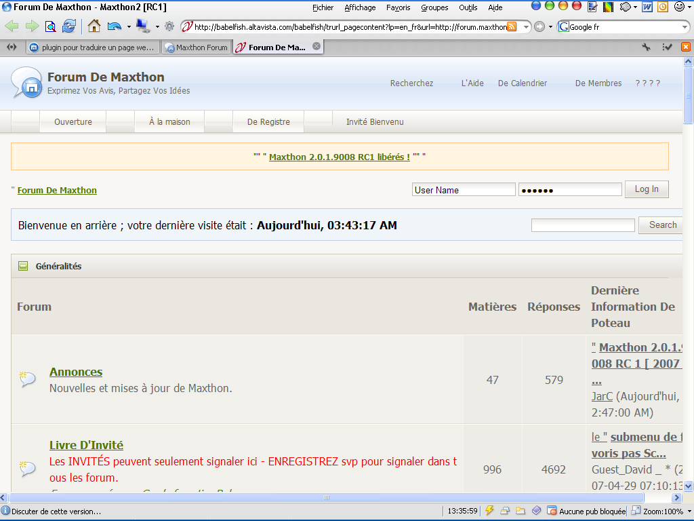Screen dimensions: 694x521
Task: Click the green sphere plugin icon
Action: 550,5
